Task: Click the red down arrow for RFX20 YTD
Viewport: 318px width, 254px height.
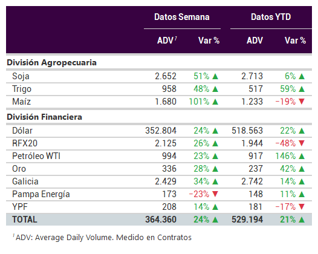Action: click(x=302, y=143)
